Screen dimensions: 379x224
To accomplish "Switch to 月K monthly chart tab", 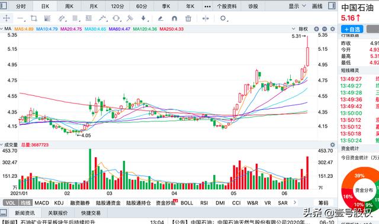I will click(94, 7).
